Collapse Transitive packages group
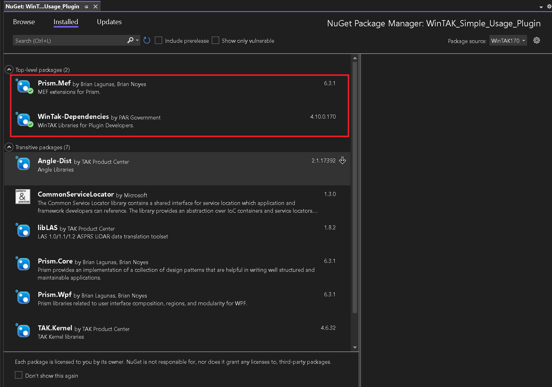552x387 pixels. point(9,147)
